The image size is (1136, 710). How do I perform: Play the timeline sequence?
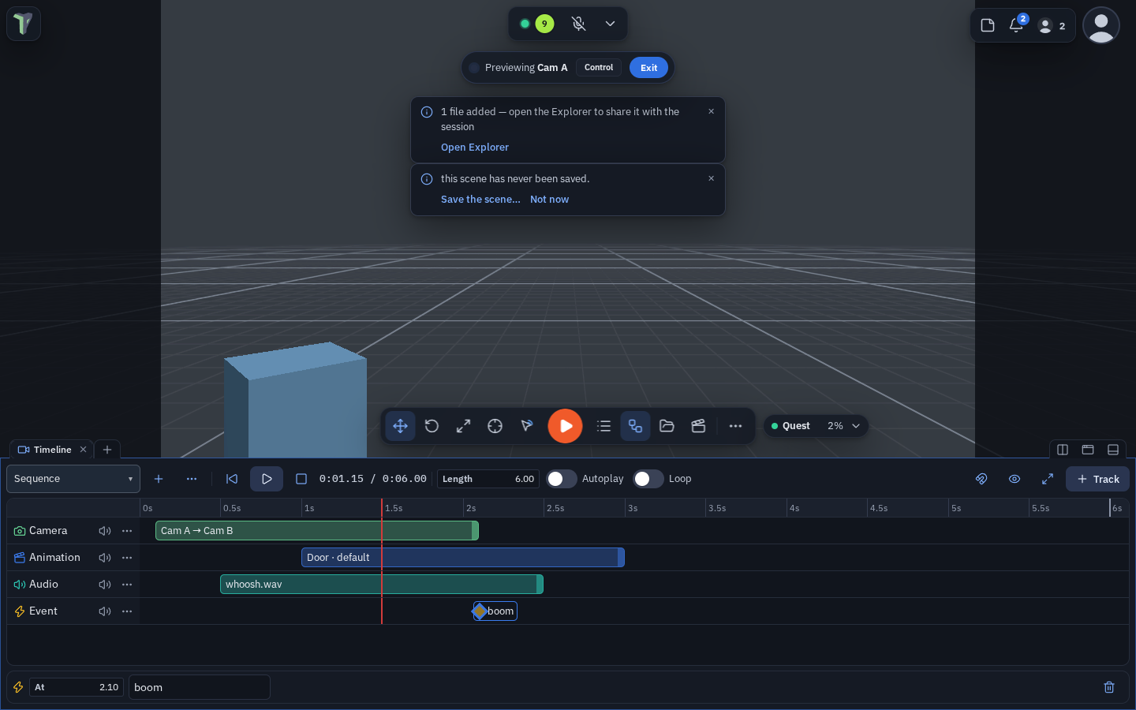(x=267, y=479)
